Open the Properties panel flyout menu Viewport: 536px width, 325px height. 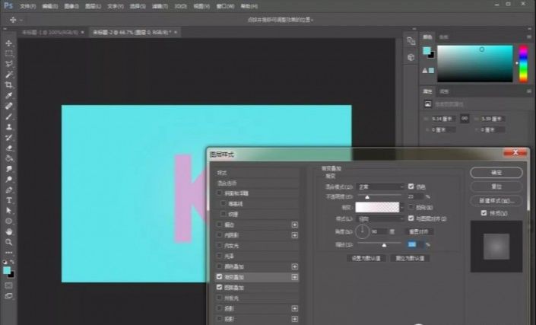click(529, 91)
